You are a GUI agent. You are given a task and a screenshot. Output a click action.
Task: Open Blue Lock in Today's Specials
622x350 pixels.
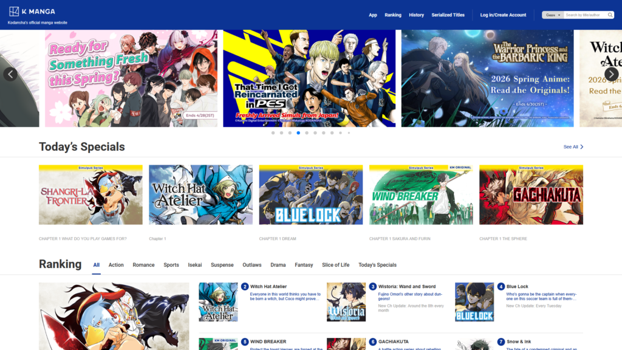[x=310, y=195]
